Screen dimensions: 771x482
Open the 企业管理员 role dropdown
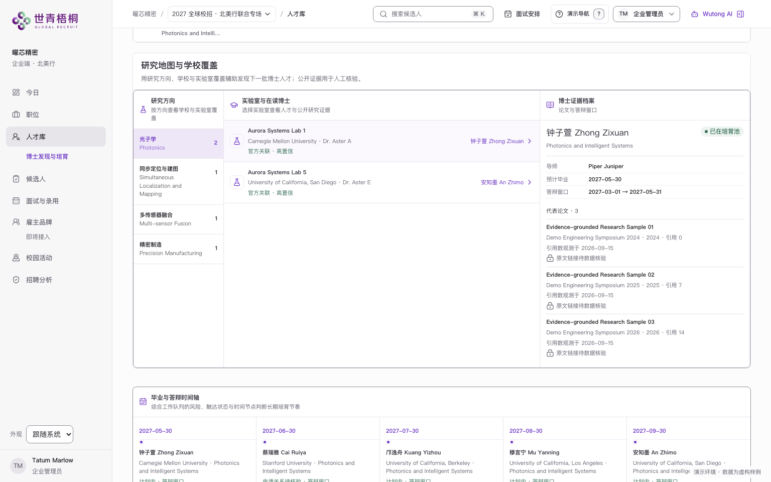(x=647, y=14)
